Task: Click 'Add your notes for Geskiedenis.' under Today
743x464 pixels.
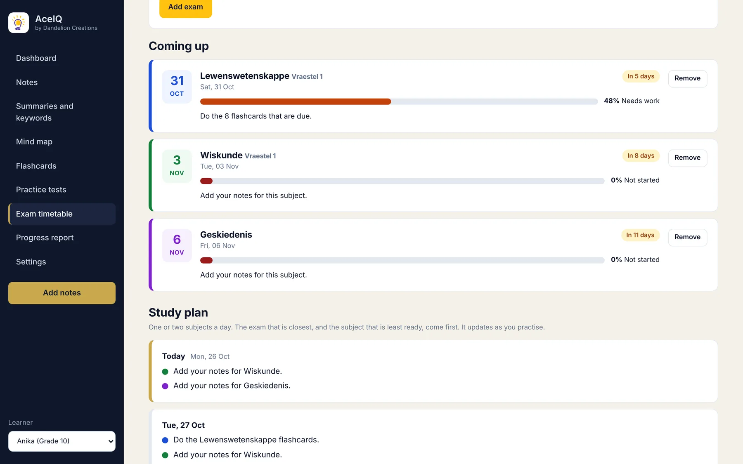Action: click(232, 386)
